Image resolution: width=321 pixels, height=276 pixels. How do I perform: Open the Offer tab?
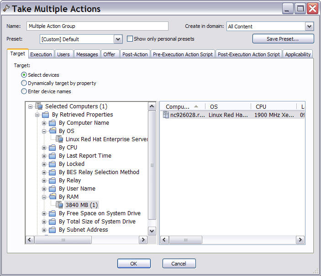(109, 54)
